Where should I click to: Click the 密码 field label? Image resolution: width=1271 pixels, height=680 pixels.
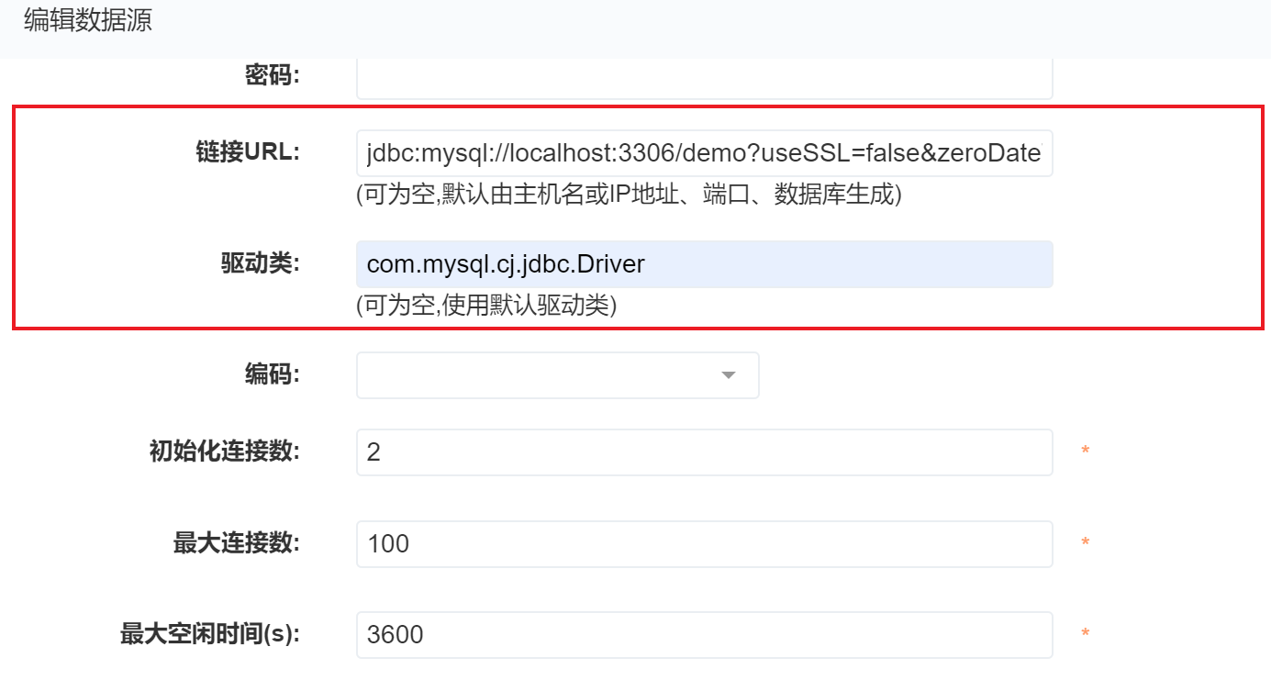click(273, 75)
